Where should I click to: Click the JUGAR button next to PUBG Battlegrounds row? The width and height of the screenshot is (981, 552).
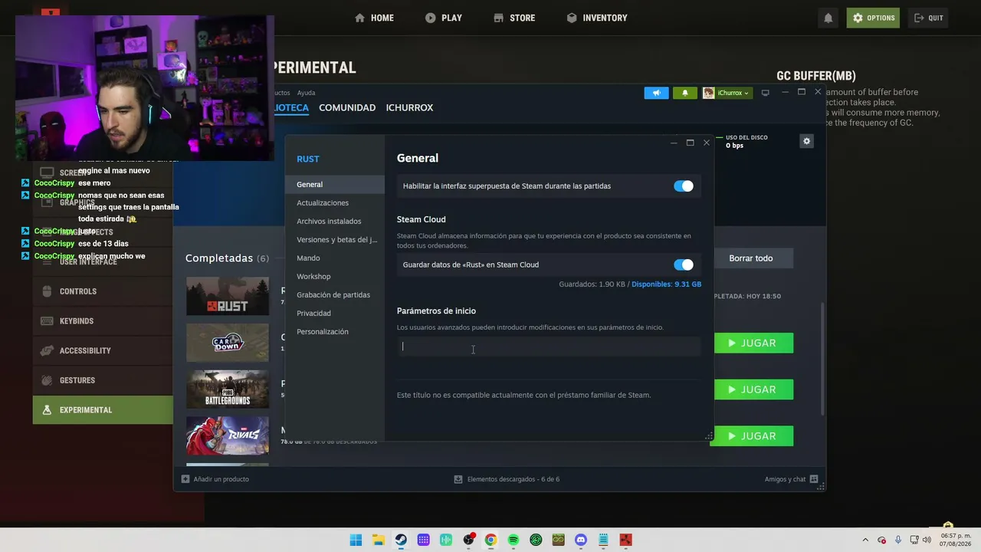tap(753, 389)
